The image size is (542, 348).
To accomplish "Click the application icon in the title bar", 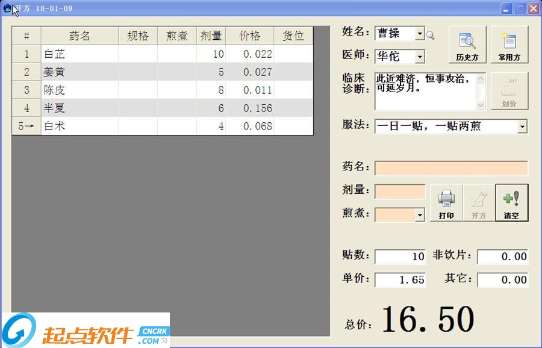I will pyautogui.click(x=6, y=8).
